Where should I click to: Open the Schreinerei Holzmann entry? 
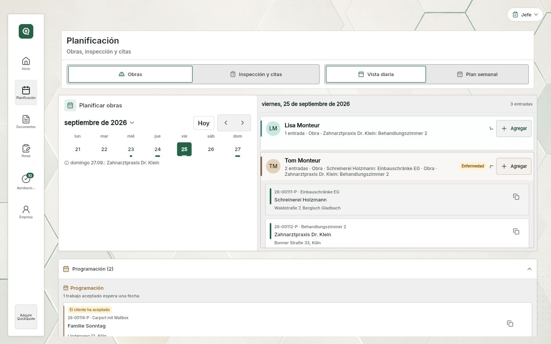click(397, 200)
